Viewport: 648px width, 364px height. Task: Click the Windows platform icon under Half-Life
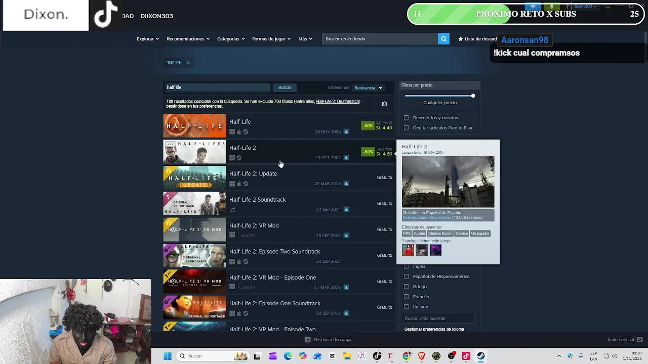click(232, 132)
